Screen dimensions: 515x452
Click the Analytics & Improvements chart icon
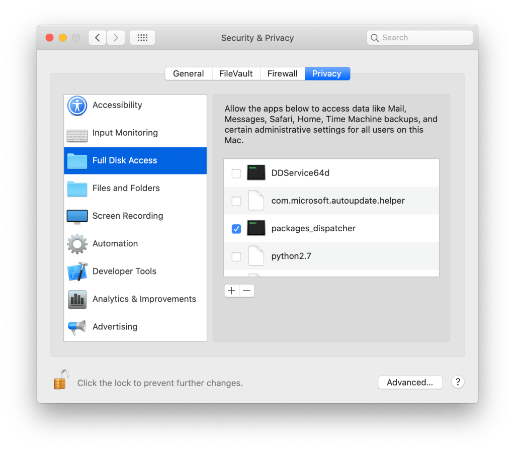coord(77,299)
